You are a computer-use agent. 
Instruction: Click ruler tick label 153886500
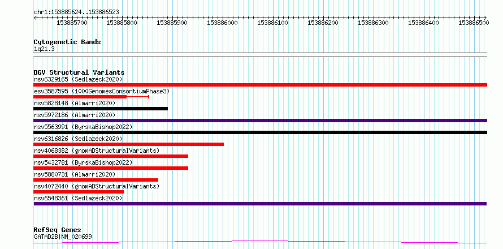click(x=474, y=23)
